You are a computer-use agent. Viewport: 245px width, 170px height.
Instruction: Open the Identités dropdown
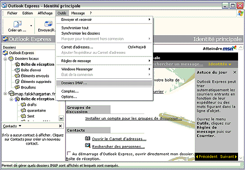click(x=220, y=64)
